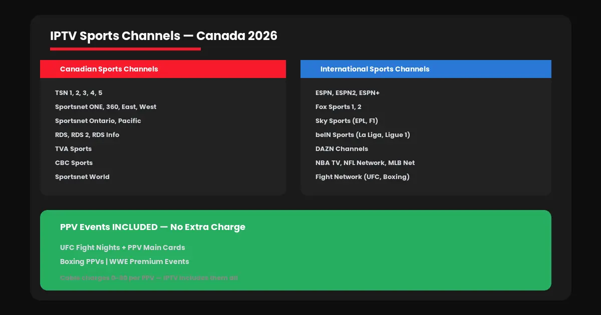Click 'Boxing PPVs | WWE Premium Events' line

point(125,262)
